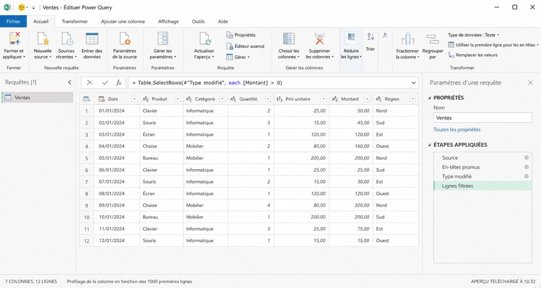Open Toutes les propriétés link
Viewport: 541px width, 288px height.
[457, 130]
